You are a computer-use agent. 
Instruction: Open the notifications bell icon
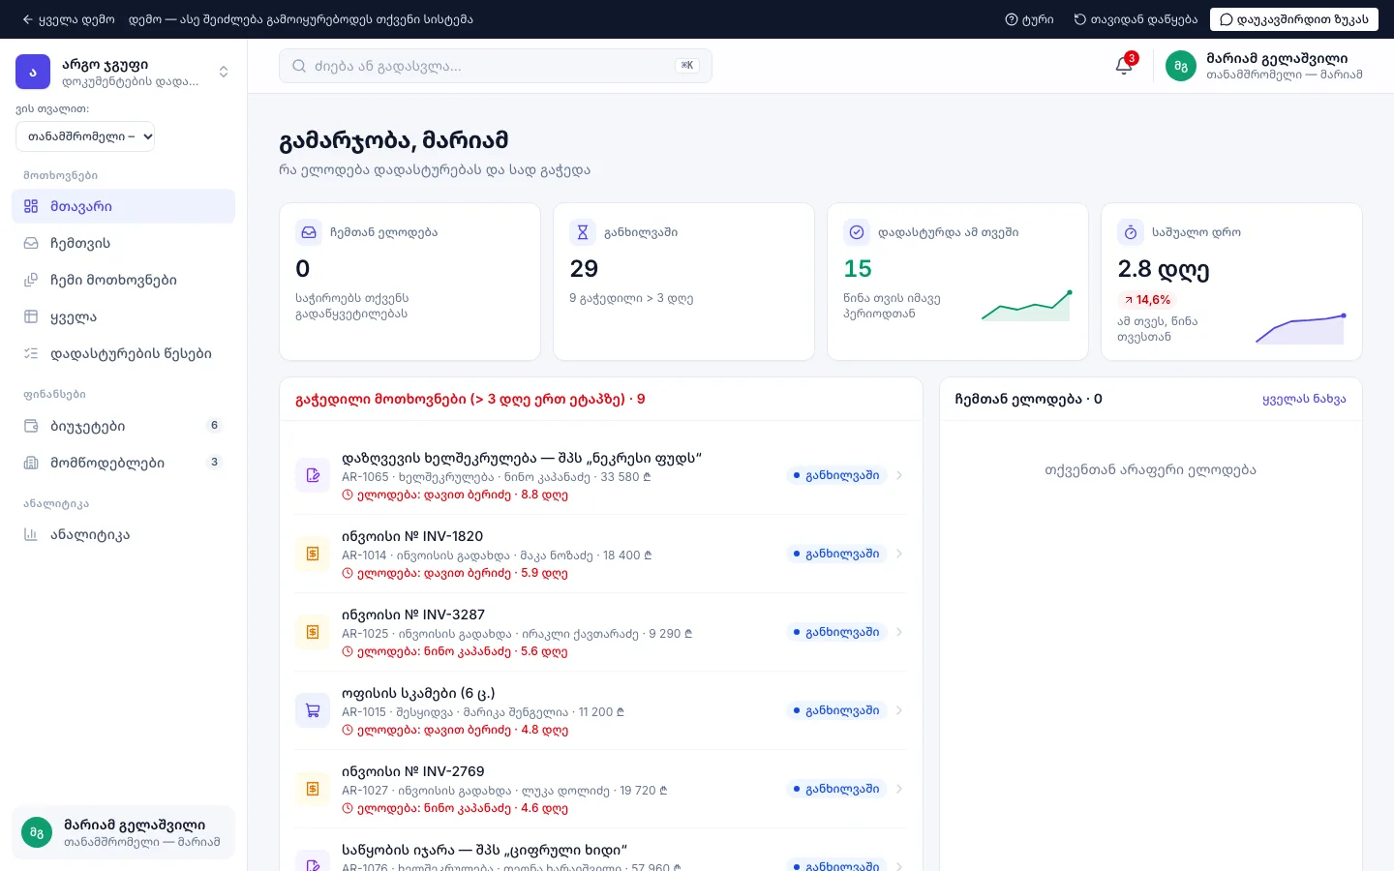point(1124,66)
